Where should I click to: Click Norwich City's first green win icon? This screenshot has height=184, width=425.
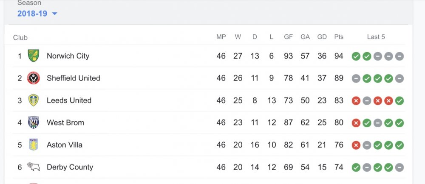pyautogui.click(x=356, y=56)
